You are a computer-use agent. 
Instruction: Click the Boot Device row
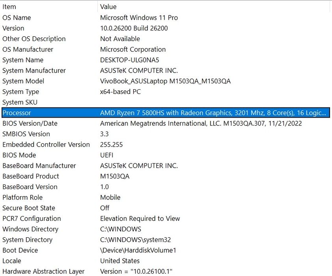pos(20,250)
